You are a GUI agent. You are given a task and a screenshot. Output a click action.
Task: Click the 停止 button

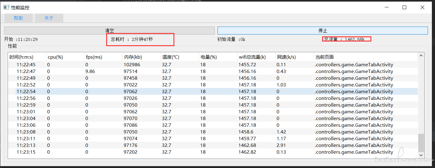coord(323,31)
